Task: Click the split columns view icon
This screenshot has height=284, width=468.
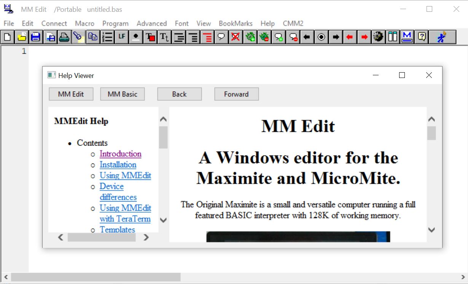Action: tap(393, 37)
